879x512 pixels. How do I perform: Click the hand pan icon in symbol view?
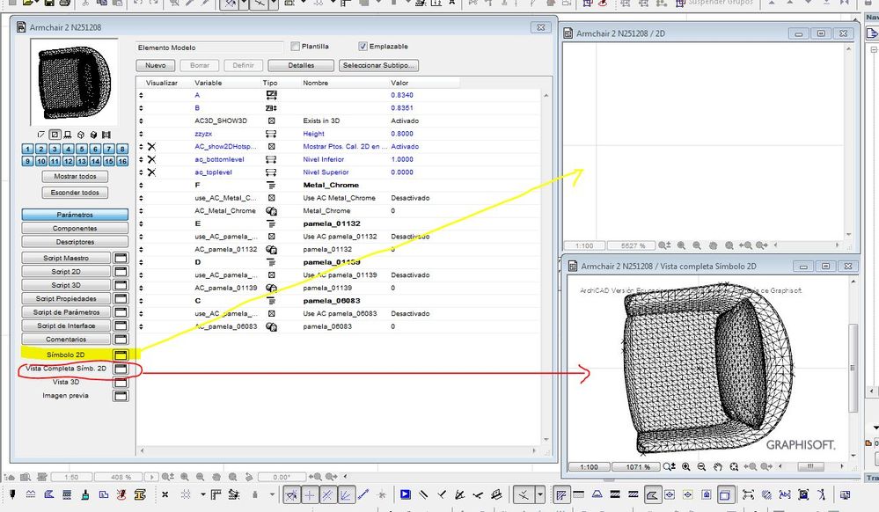pos(719,467)
